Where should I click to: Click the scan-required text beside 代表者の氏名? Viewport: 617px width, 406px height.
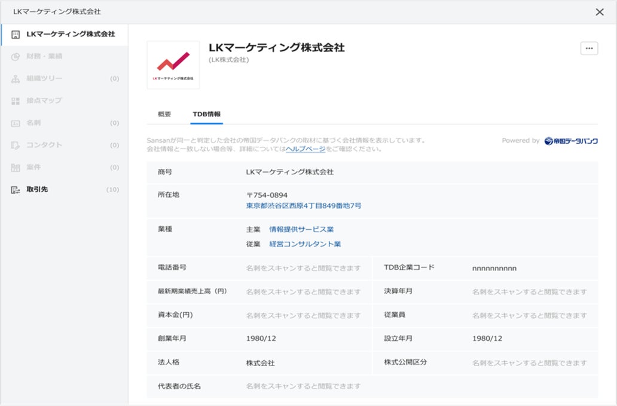pos(303,386)
